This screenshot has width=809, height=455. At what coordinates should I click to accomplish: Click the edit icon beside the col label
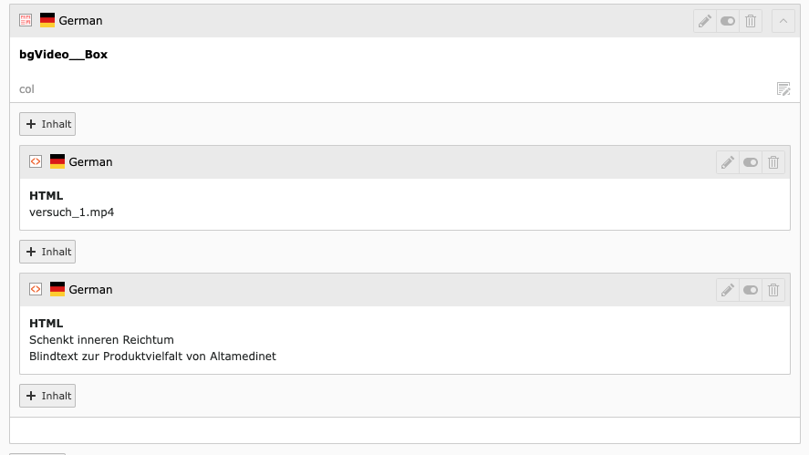pyautogui.click(x=783, y=88)
